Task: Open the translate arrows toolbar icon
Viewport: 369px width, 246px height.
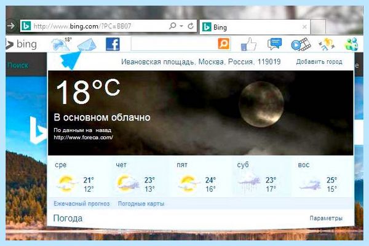Action: (327, 44)
